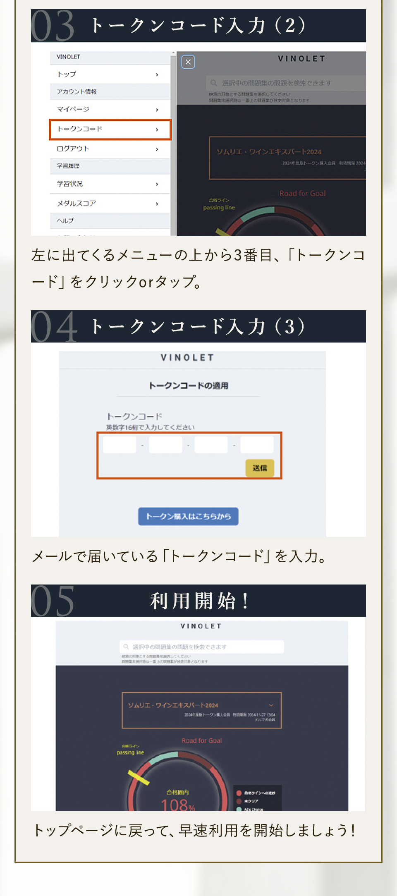The image size is (397, 896).
Task: Click chevron next to ログアウト
Action: [157, 149]
